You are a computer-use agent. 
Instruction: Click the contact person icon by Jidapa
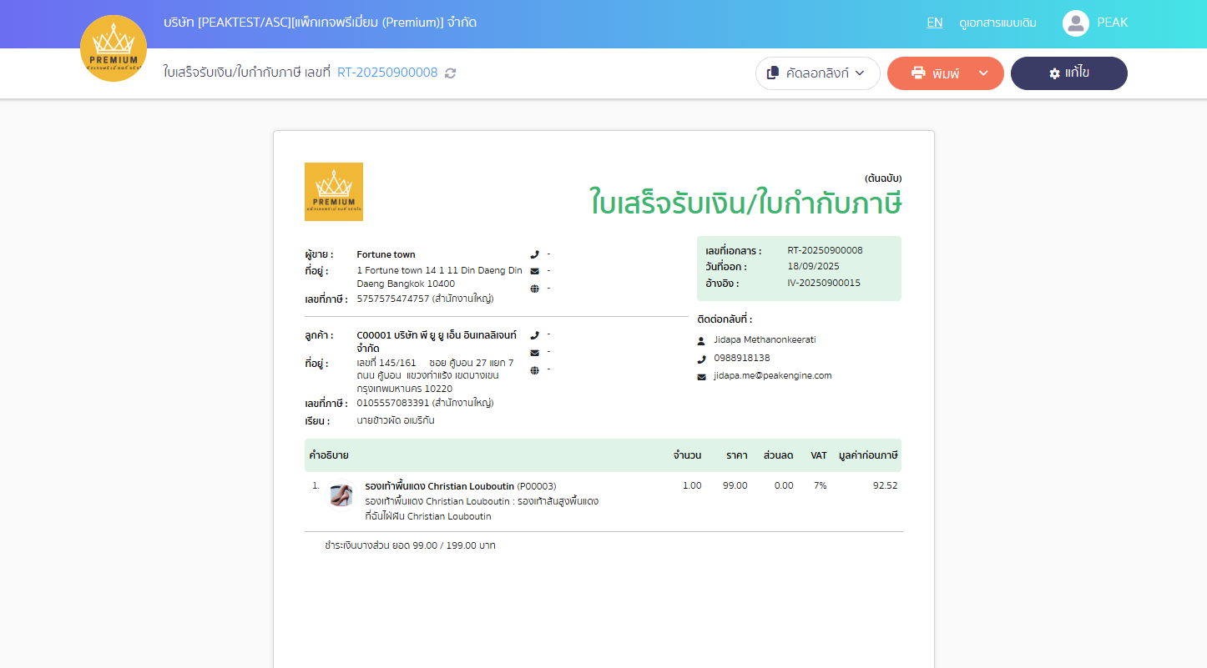tap(701, 341)
